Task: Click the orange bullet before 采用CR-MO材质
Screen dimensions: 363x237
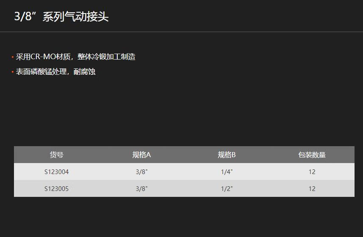Action: (x=13, y=57)
